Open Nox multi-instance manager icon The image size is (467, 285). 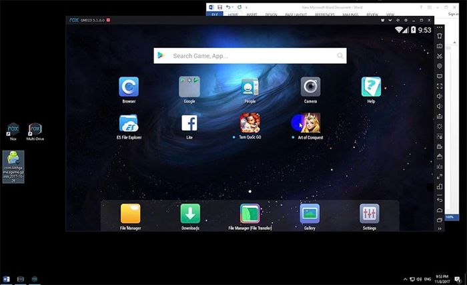[x=439, y=186]
